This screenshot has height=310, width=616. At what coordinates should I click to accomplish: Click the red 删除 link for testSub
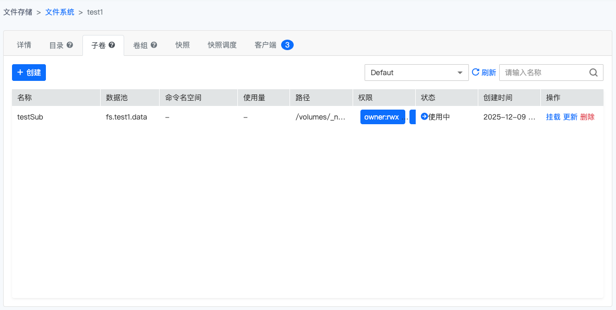point(587,117)
